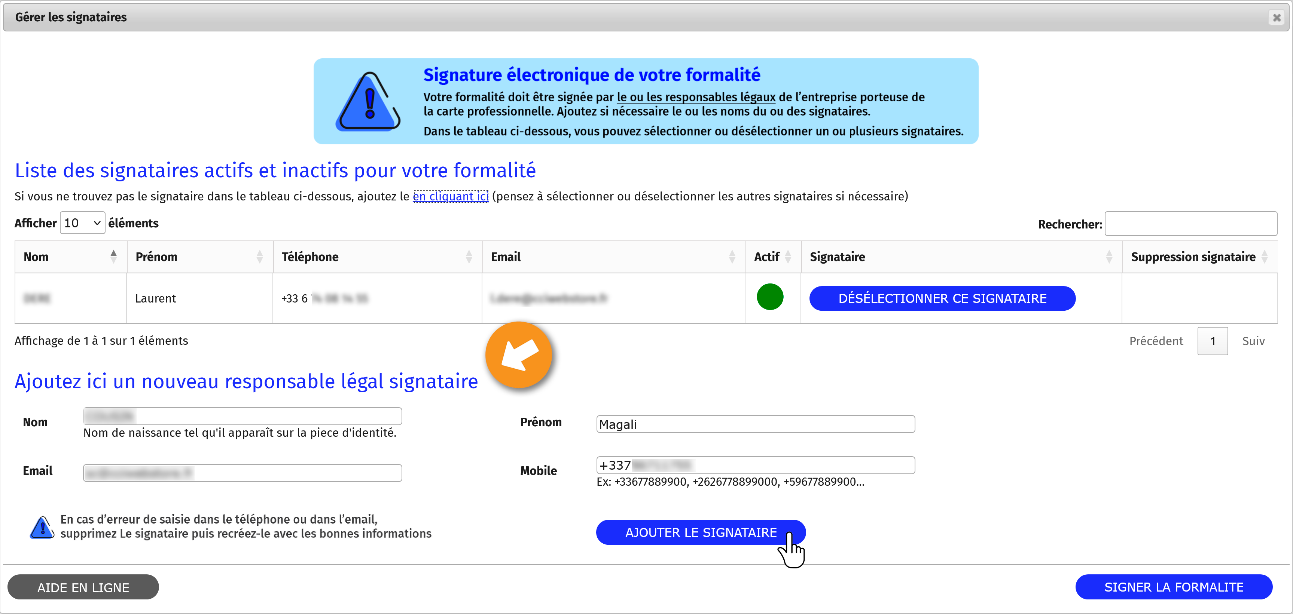Viewport: 1293px width, 614px height.
Task: Focus the Email input field
Action: [x=243, y=473]
